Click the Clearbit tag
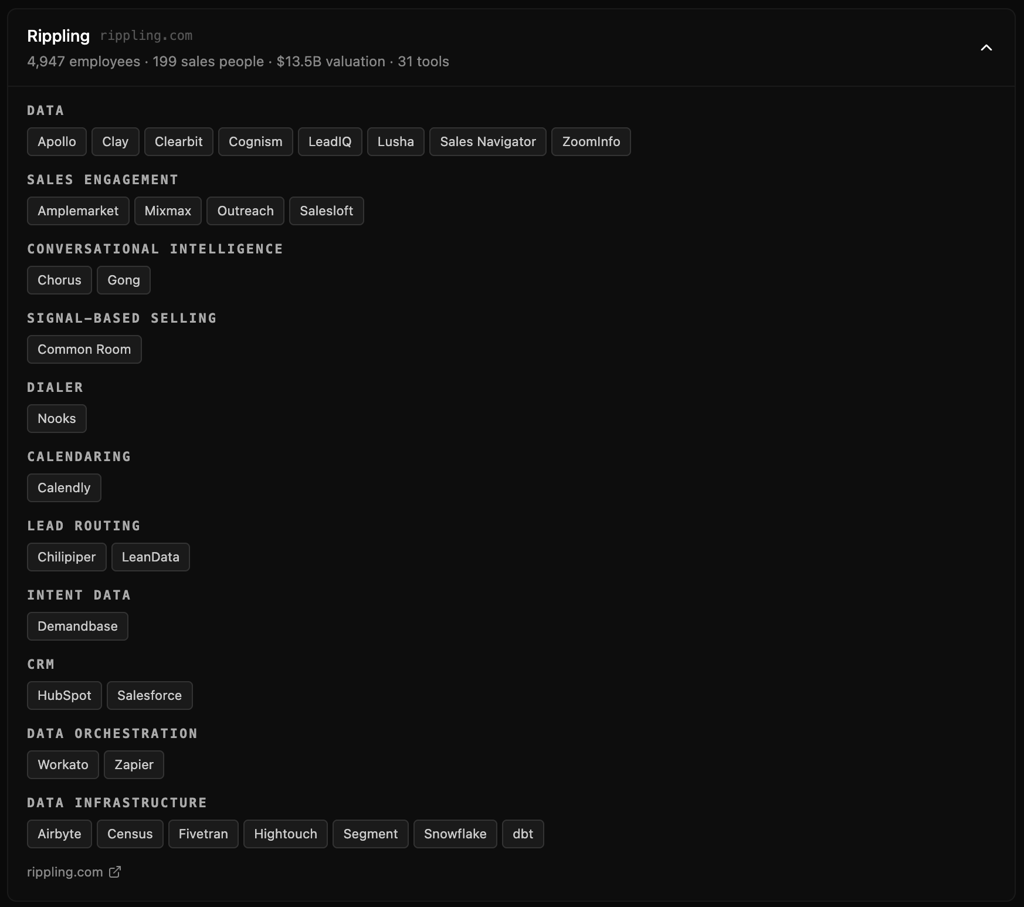The height and width of the screenshot is (907, 1024). (x=179, y=141)
